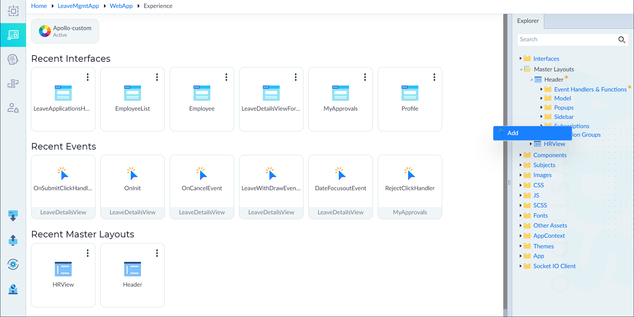Expand the Model folder arrow
This screenshot has height=317, width=634.
[x=541, y=98]
